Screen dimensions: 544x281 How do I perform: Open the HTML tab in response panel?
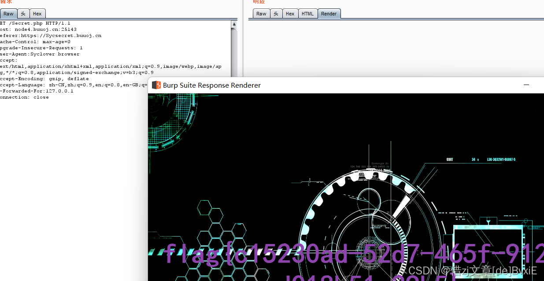307,14
